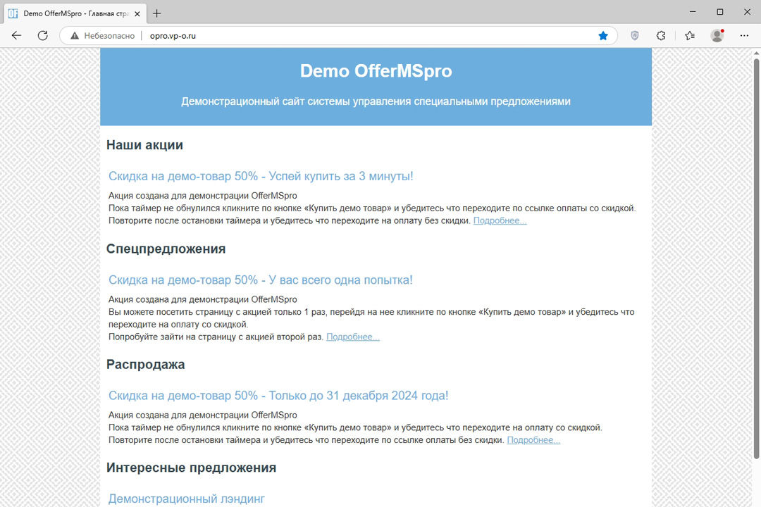Click the OfferMSpro favicon in the tab
The height and width of the screenshot is (507, 761).
click(x=13, y=13)
